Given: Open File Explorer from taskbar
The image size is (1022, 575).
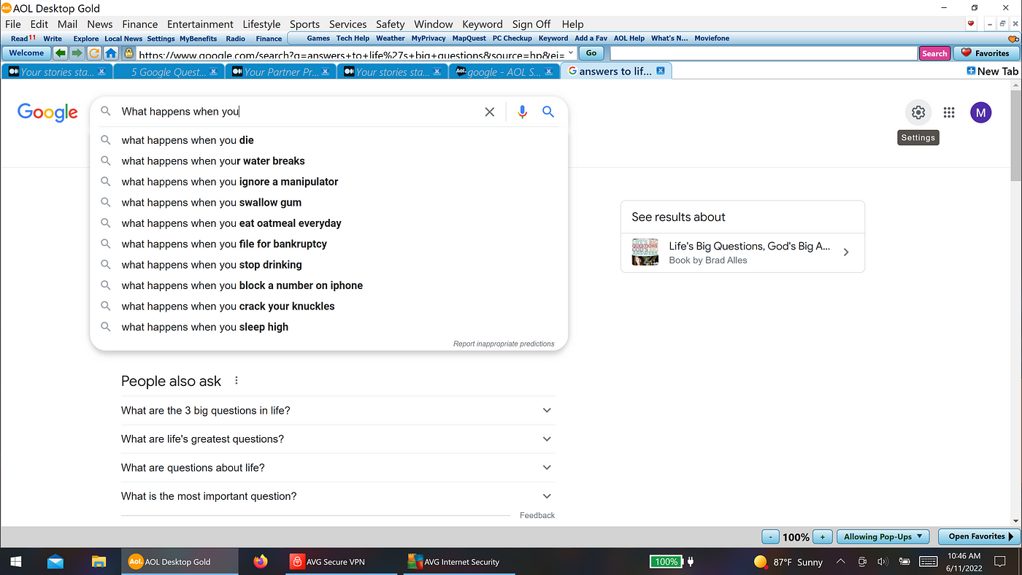Looking at the screenshot, I should (x=99, y=562).
